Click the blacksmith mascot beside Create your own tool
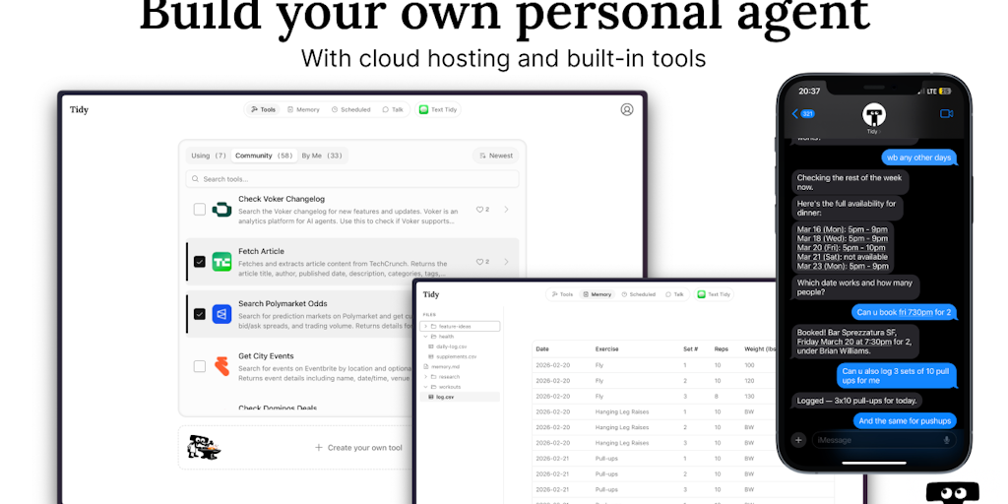The width and height of the screenshot is (1008, 504). (205, 447)
